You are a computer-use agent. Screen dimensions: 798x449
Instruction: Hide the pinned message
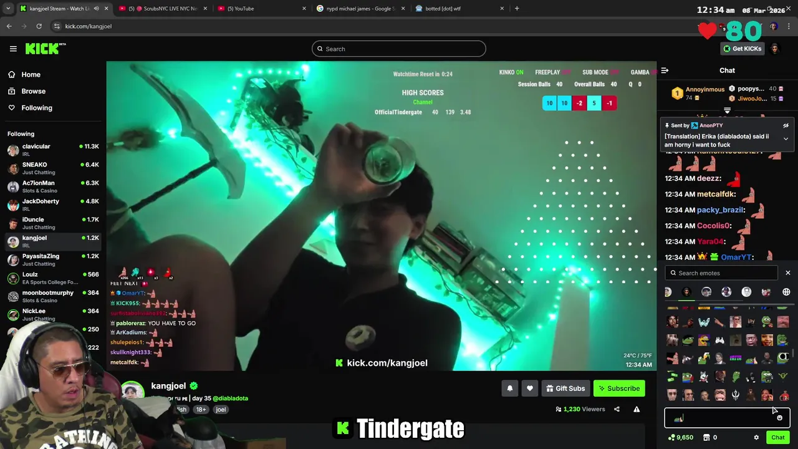pos(786,125)
